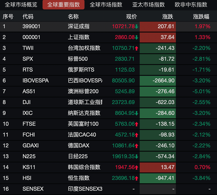Click the up arrow beside 英国富时100 price
Viewport: 217px width, 195px height.
[137, 124]
